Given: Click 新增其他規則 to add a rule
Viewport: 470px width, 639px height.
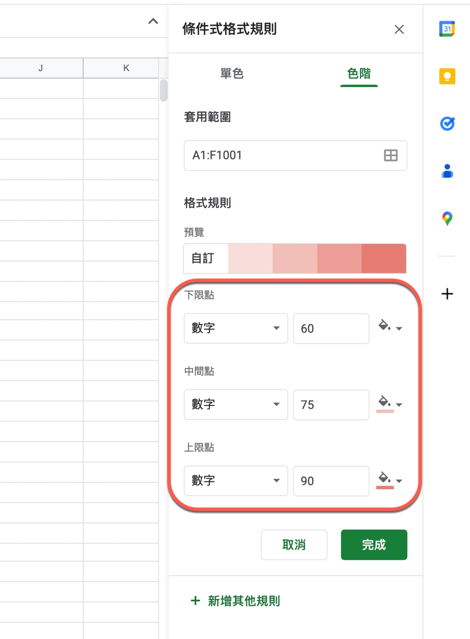Looking at the screenshot, I should 235,601.
